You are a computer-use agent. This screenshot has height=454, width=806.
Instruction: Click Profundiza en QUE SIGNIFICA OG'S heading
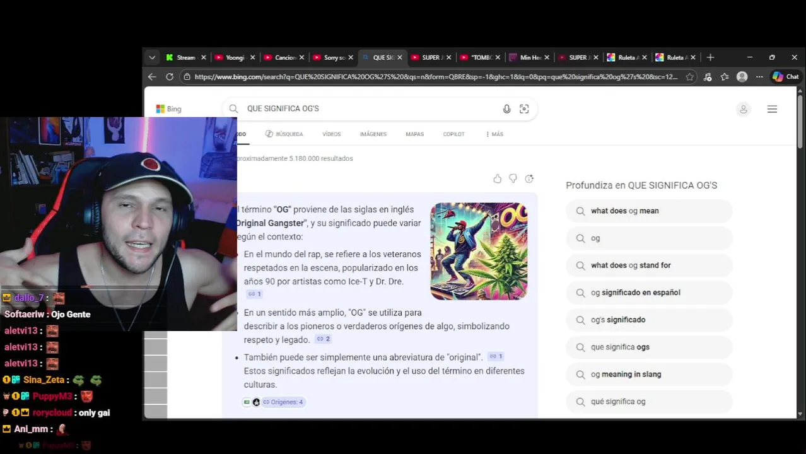click(x=641, y=185)
